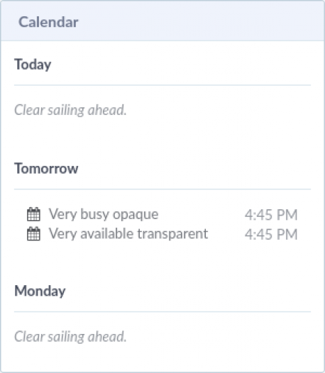The width and height of the screenshot is (325, 373).
Task: Click the divider line below Monday
Action: [162, 311]
